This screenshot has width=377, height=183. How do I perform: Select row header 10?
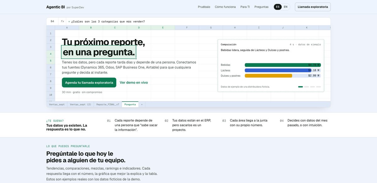51,95
